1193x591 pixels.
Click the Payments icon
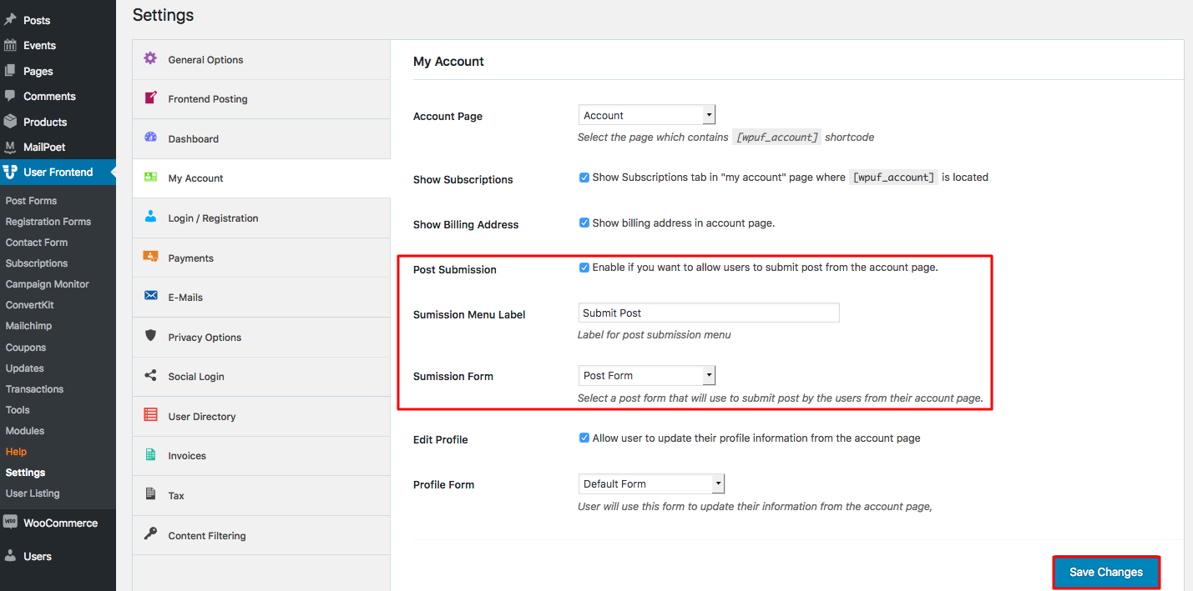[150, 257]
